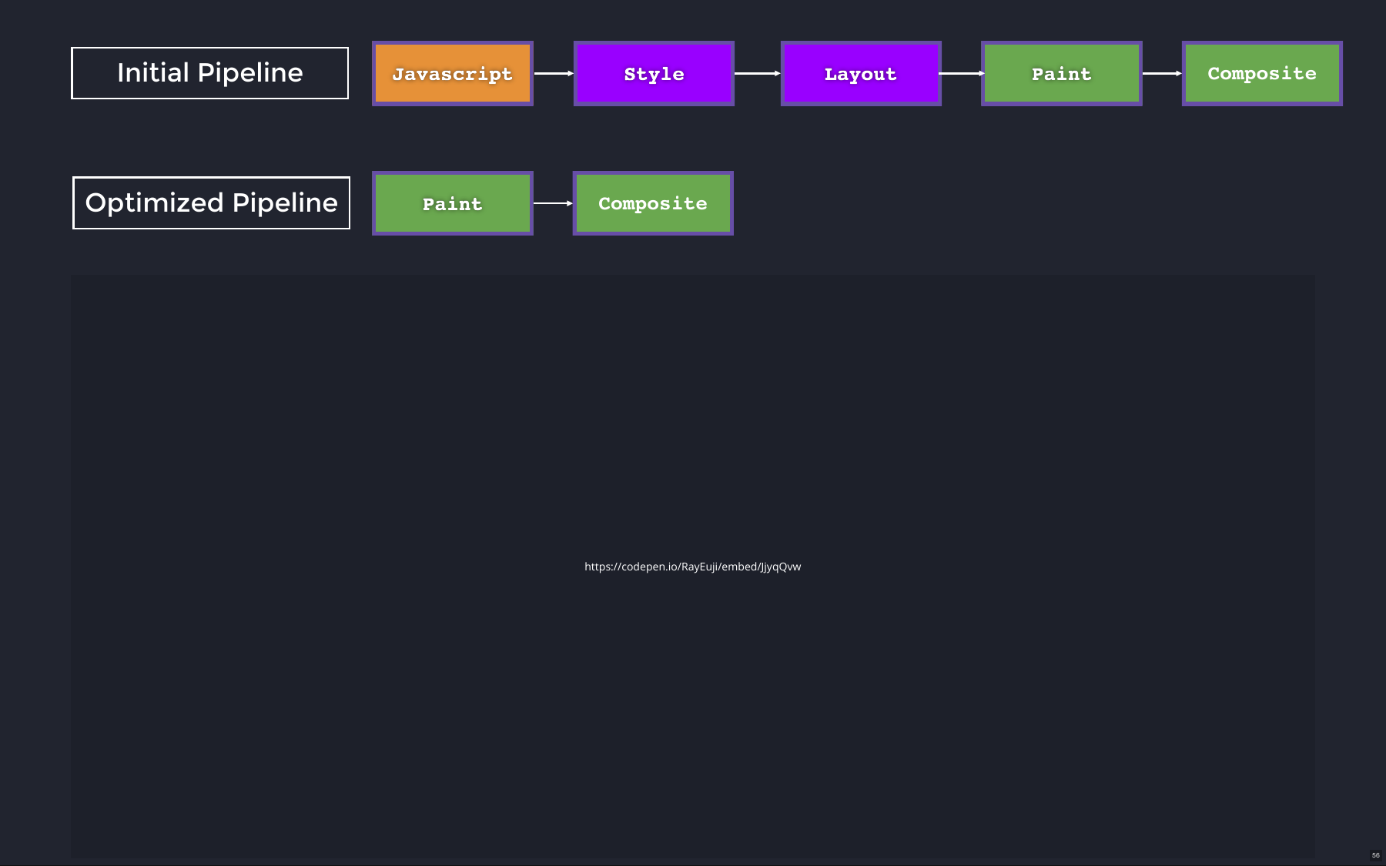This screenshot has width=1386, height=866.
Task: Select the Style box in Initial Pipeline
Action: [x=654, y=74]
